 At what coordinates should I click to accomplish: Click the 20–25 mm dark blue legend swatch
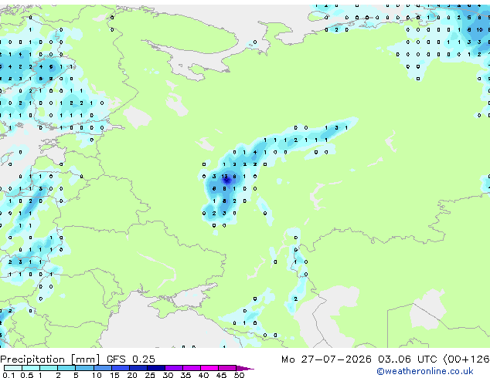point(138,368)
